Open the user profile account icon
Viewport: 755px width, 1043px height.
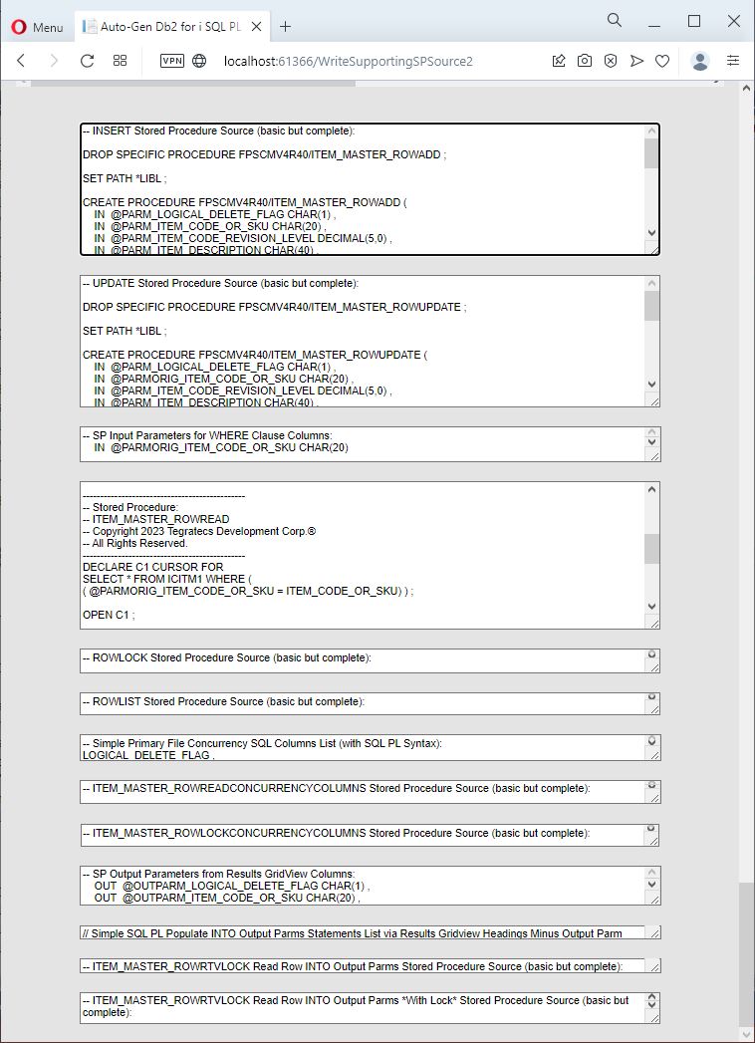click(700, 61)
